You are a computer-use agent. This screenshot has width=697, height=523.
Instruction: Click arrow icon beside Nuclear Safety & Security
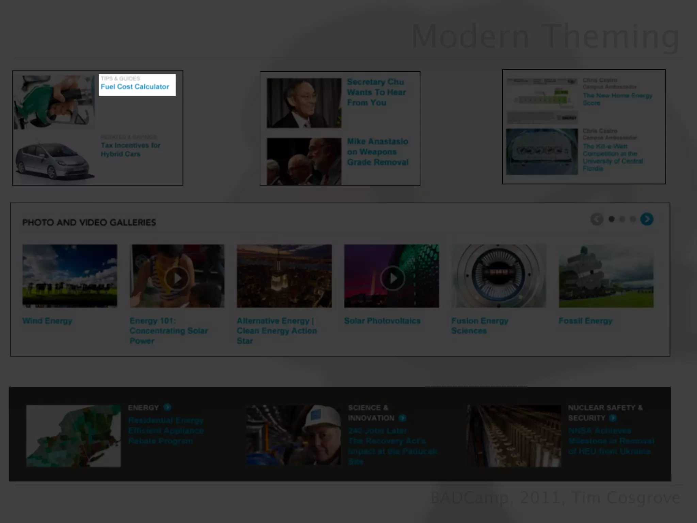coord(613,418)
